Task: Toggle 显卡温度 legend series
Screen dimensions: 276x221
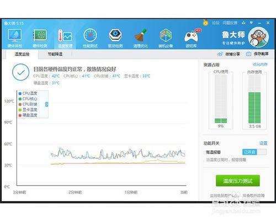Action: click(x=28, y=110)
